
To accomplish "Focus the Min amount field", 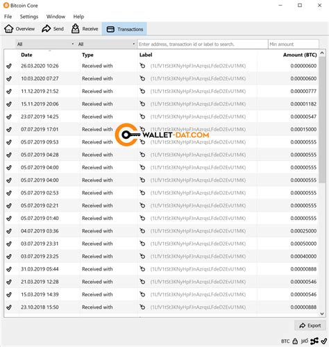I will coord(294,44).
